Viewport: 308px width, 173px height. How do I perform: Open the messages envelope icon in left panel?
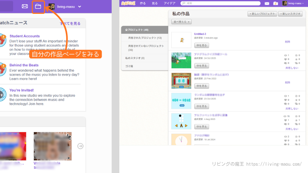pos(25,7)
